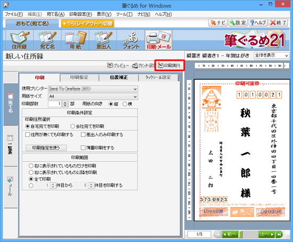The height and width of the screenshot is (242, 293).
Task: Click the 印刷部数 copies input field
Action: pos(55,104)
